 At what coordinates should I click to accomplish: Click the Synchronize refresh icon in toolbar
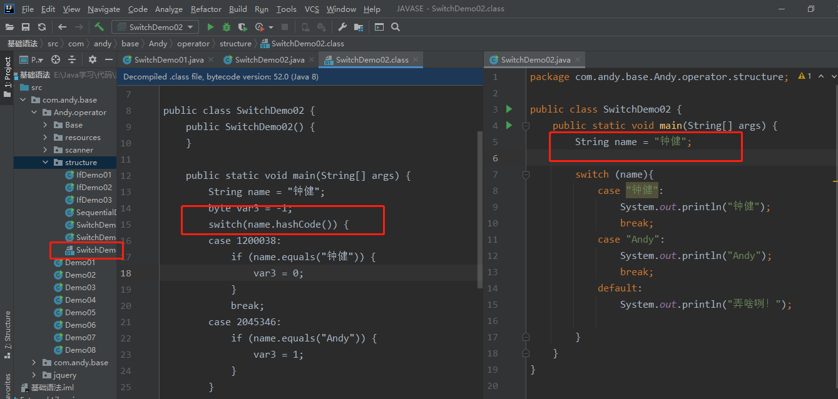pyautogui.click(x=42, y=27)
